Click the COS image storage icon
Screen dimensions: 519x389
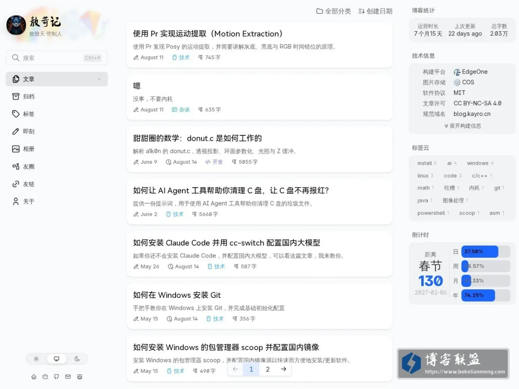point(457,83)
